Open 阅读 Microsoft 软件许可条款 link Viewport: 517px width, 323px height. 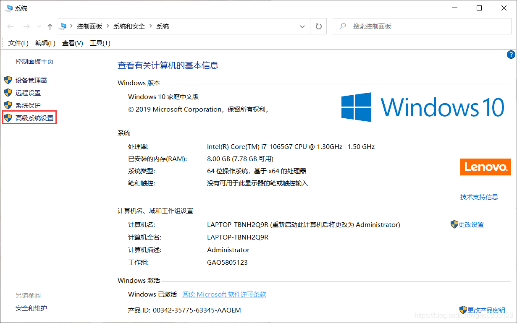224,294
